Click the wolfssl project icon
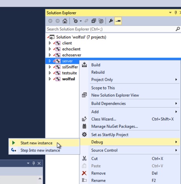Viewport: 181px width, 184px height. tap(58, 79)
